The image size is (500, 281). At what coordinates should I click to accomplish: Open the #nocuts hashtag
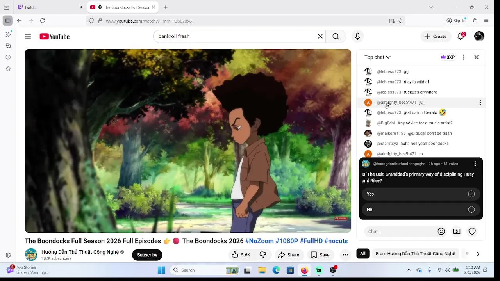[336, 241]
